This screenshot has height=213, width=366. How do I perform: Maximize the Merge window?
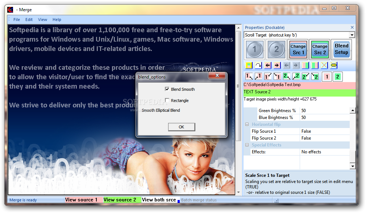334,8
